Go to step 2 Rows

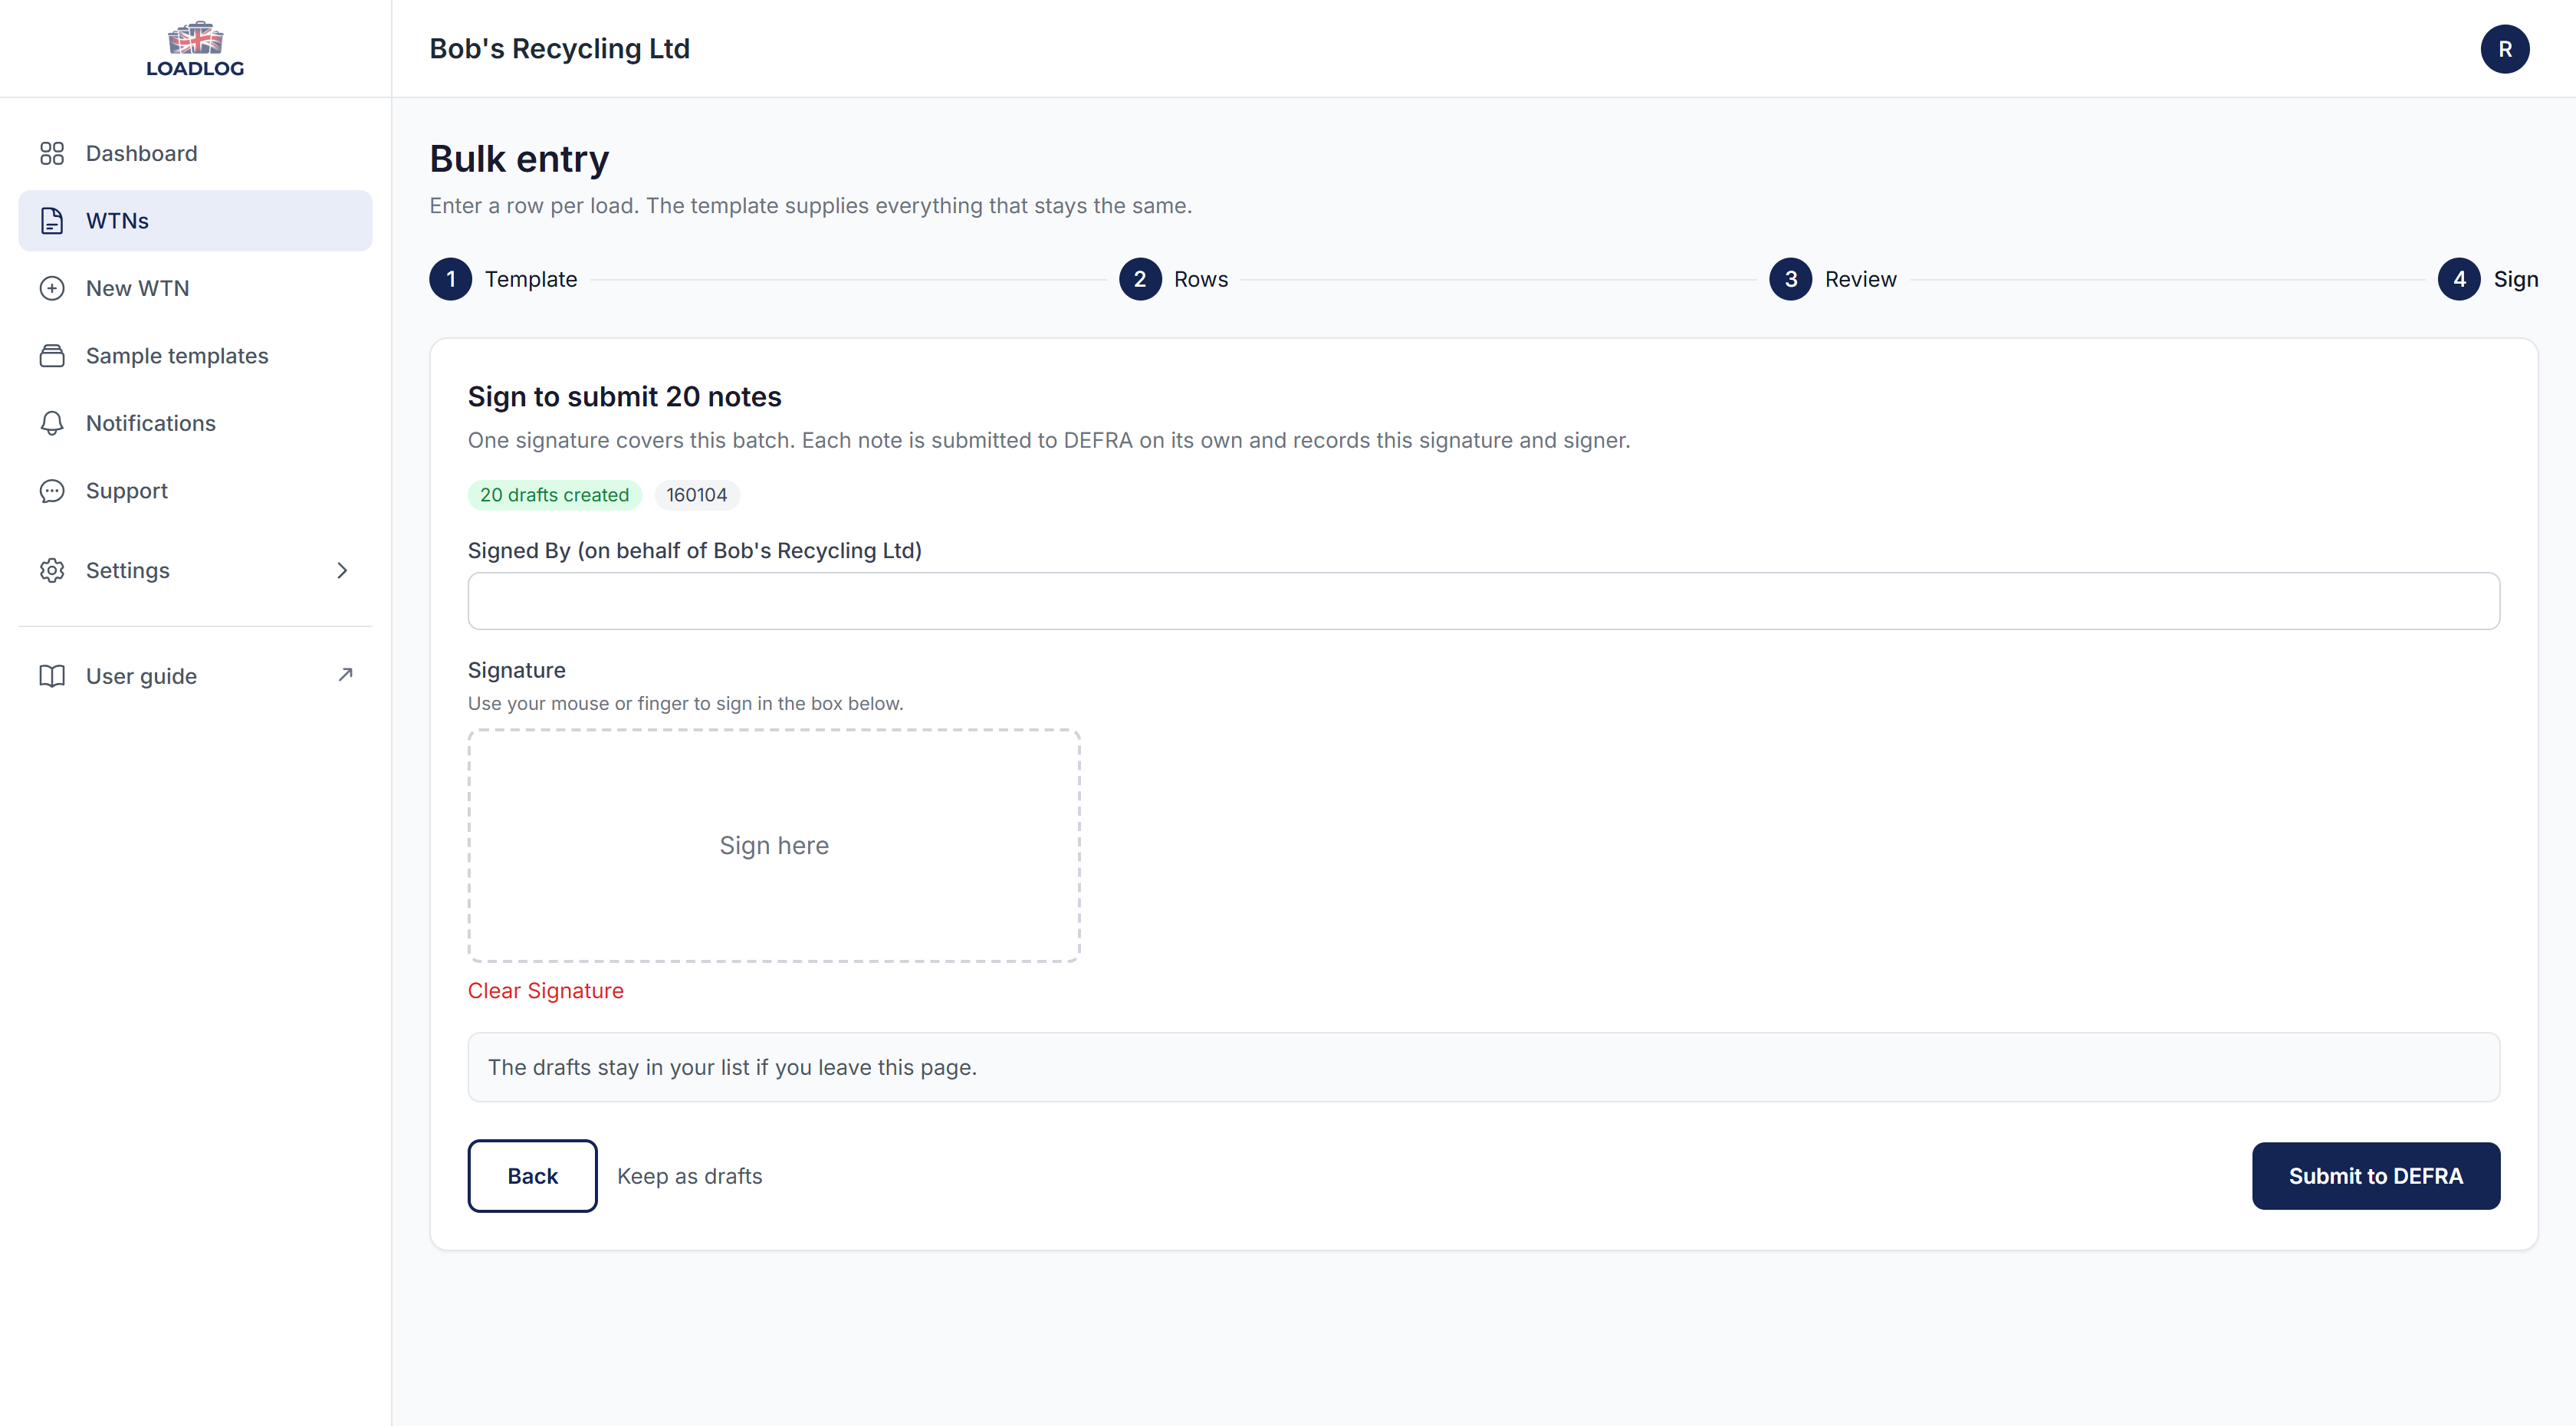coord(1173,279)
